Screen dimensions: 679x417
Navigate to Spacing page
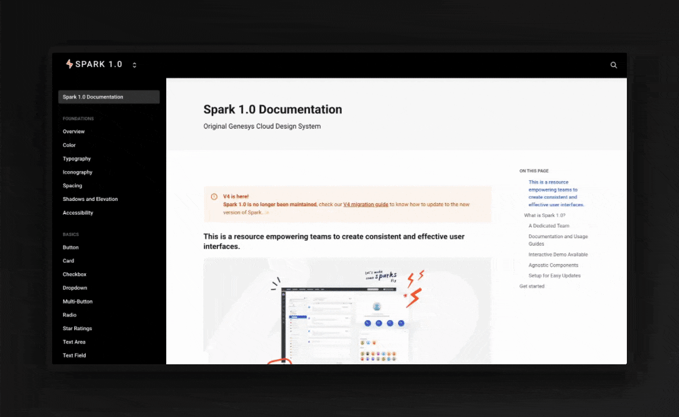[x=72, y=185]
